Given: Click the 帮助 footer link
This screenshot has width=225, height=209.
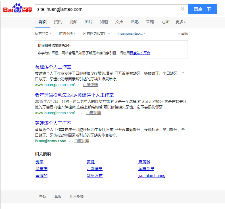Looking at the screenshot, I should click(x=43, y=197).
